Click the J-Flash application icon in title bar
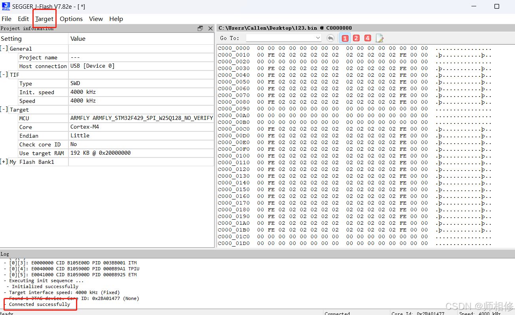Screen dimensions: 515x315 [6, 6]
